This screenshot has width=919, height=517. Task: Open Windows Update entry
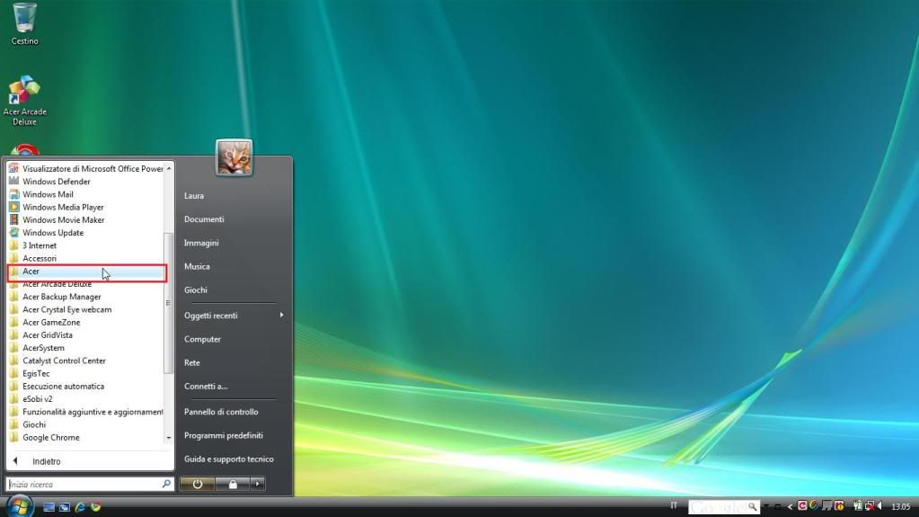pos(85,233)
